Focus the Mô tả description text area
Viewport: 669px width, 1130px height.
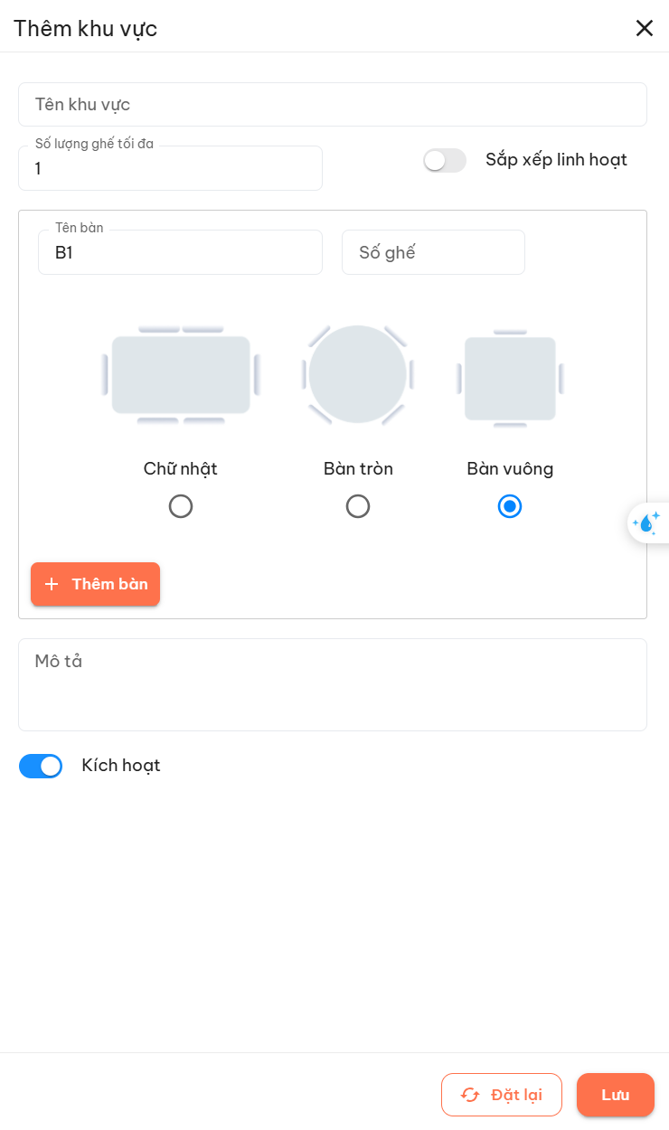[333, 684]
